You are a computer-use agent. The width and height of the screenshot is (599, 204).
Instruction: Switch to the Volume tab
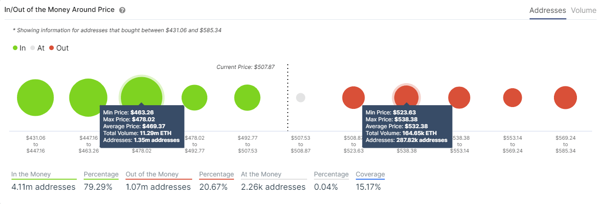coord(583,10)
